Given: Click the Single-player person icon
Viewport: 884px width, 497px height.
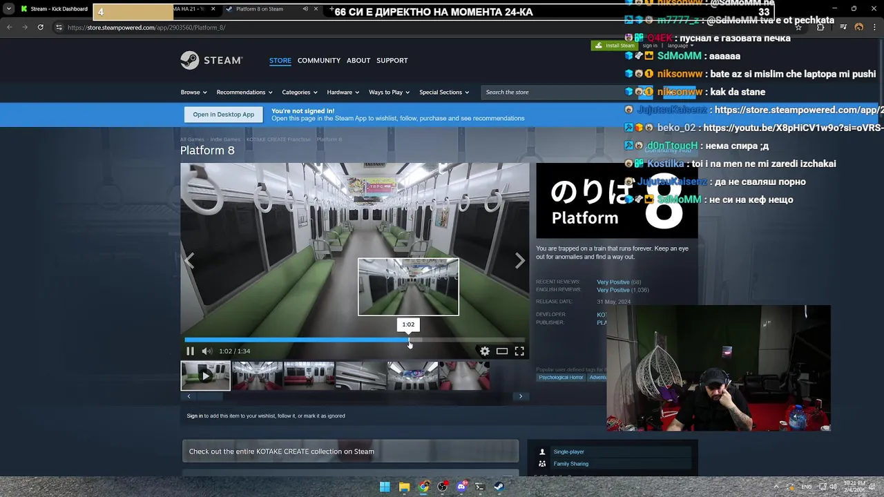Looking at the screenshot, I should pos(542,452).
